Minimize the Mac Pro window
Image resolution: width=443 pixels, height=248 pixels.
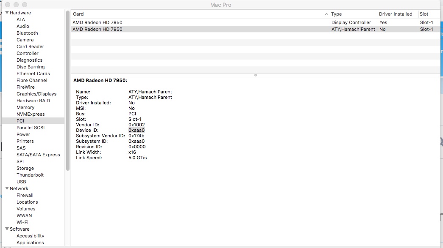click(16, 5)
